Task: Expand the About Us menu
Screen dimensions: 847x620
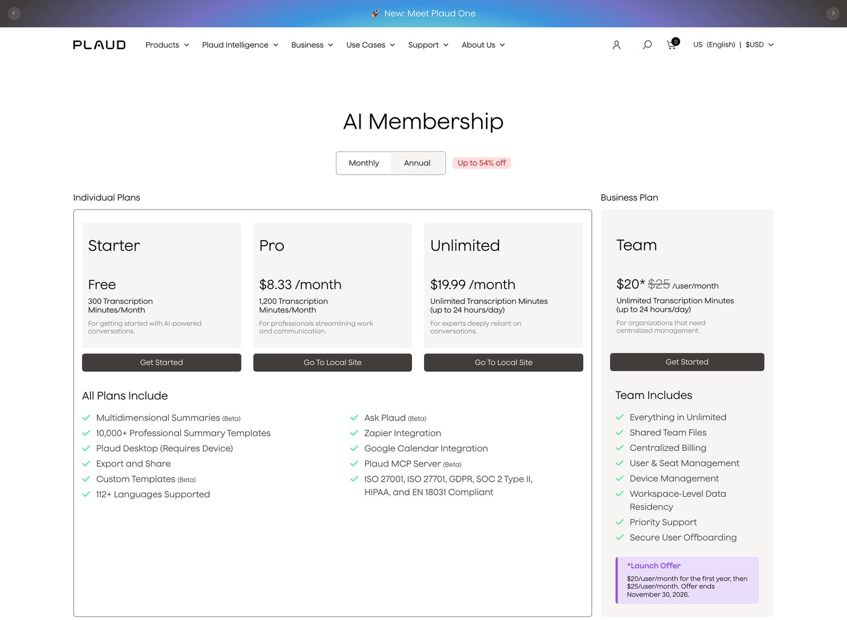Action: 483,45
